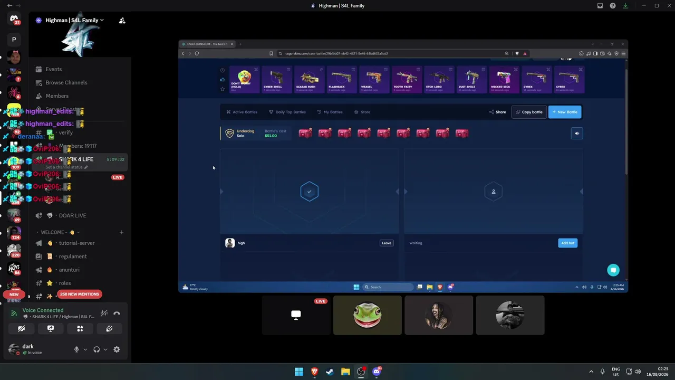Click Share link in streamed page
The height and width of the screenshot is (380, 675).
pos(498,112)
